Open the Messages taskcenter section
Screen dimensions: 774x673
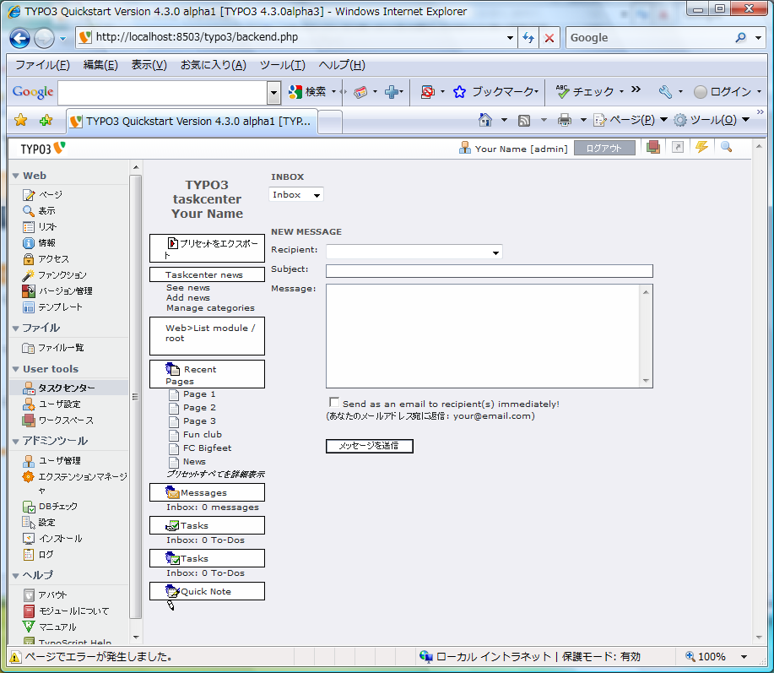pos(207,493)
